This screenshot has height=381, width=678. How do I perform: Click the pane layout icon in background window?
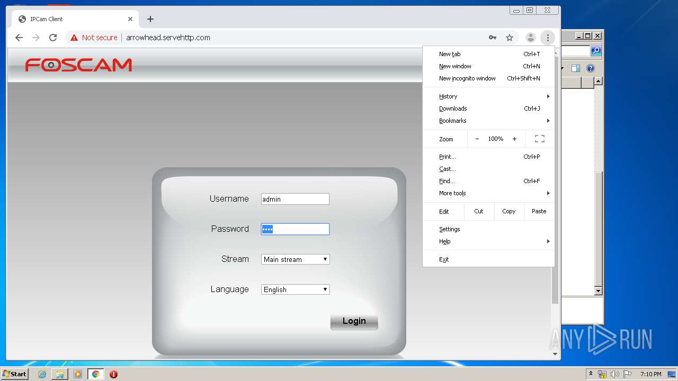[576, 68]
